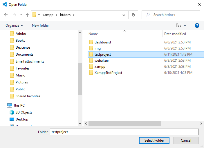Select Public folder in navigation pane
204x148 pixels.
pyautogui.click(x=20, y=89)
